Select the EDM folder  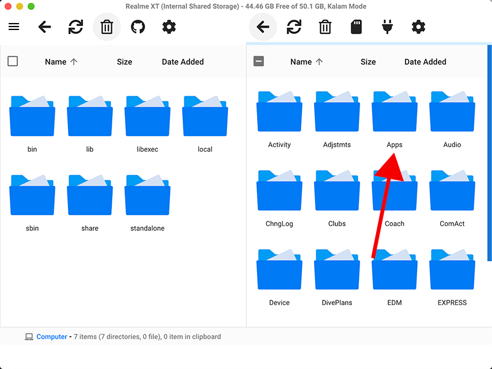point(395,277)
